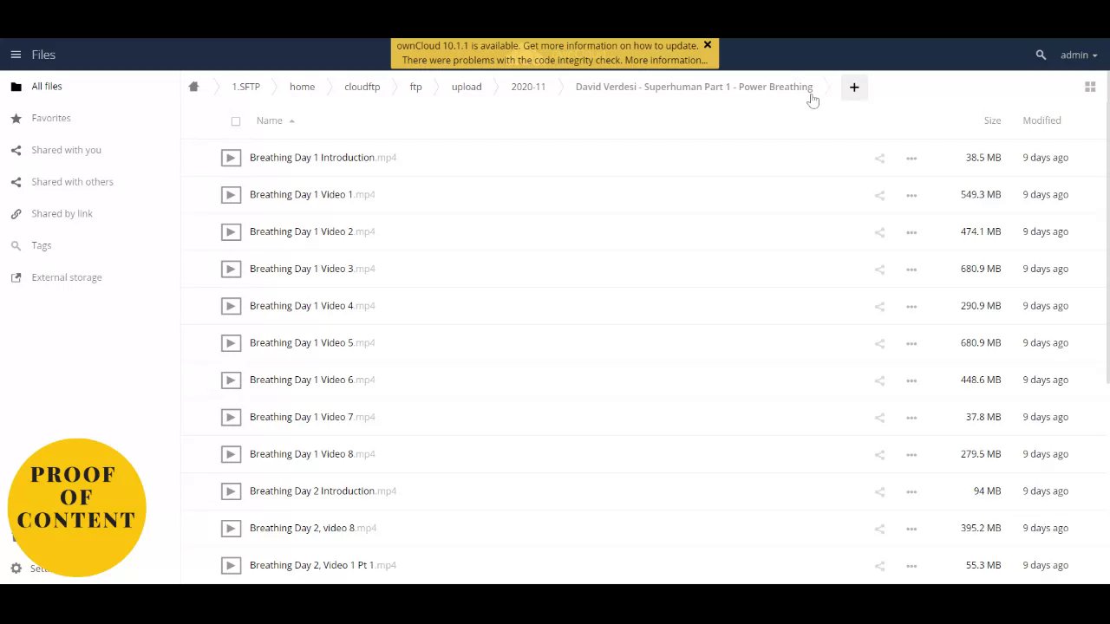Image resolution: width=1110 pixels, height=624 pixels.
Task: Click video icon of Day 1 Video 5
Action: coord(231,343)
